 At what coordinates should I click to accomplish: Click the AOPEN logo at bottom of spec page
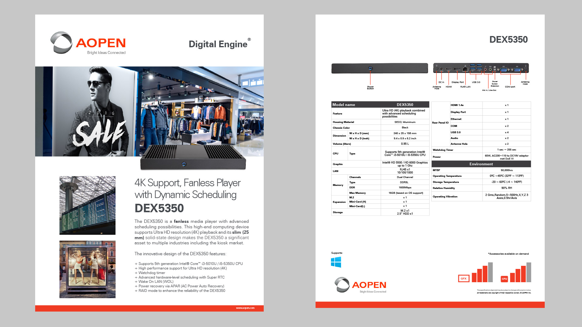[360, 285]
